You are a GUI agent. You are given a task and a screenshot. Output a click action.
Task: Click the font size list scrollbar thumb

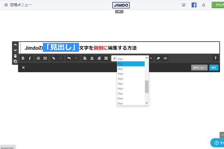click(x=147, y=87)
